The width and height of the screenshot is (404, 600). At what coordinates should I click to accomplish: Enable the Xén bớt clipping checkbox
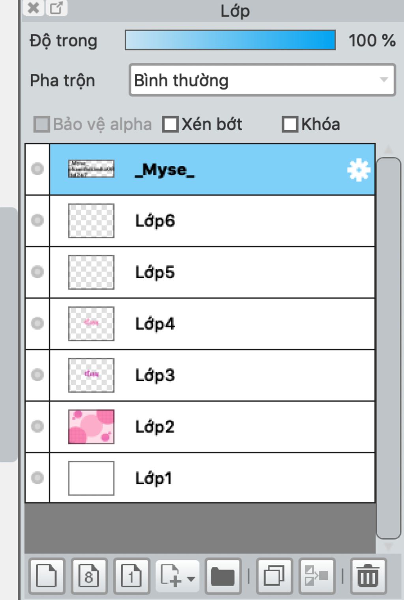click(170, 124)
